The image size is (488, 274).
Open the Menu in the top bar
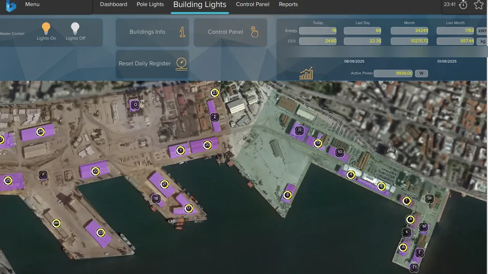32,5
